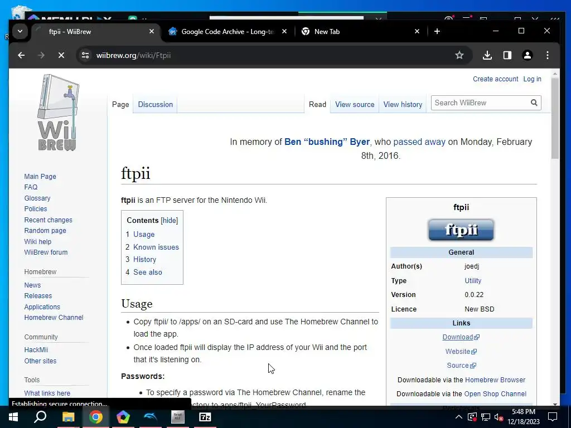Open the passed away link
571x428 pixels.
click(419, 142)
